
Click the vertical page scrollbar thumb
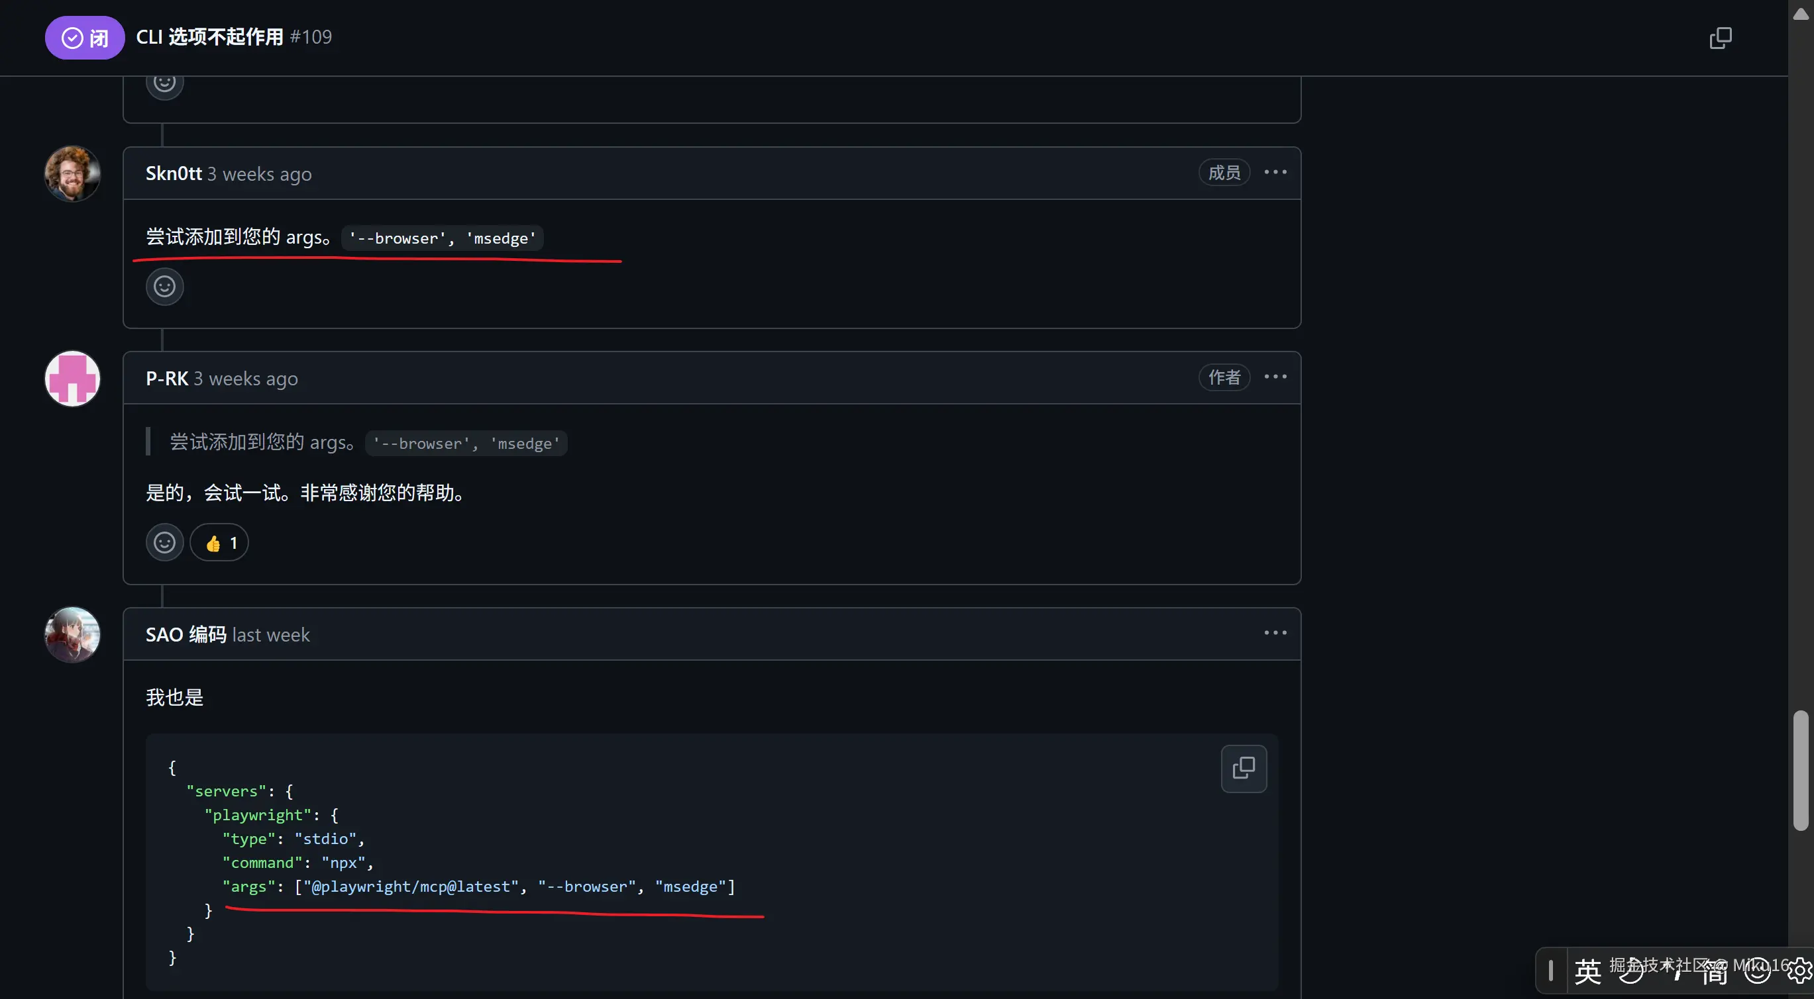1801,771
